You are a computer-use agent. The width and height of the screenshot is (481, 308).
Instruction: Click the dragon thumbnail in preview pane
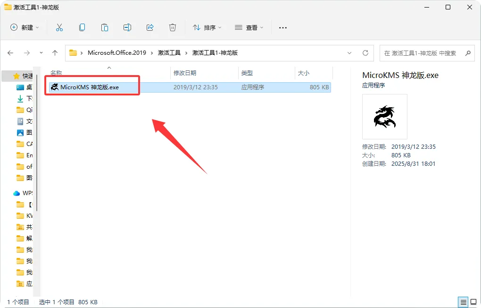[385, 117]
